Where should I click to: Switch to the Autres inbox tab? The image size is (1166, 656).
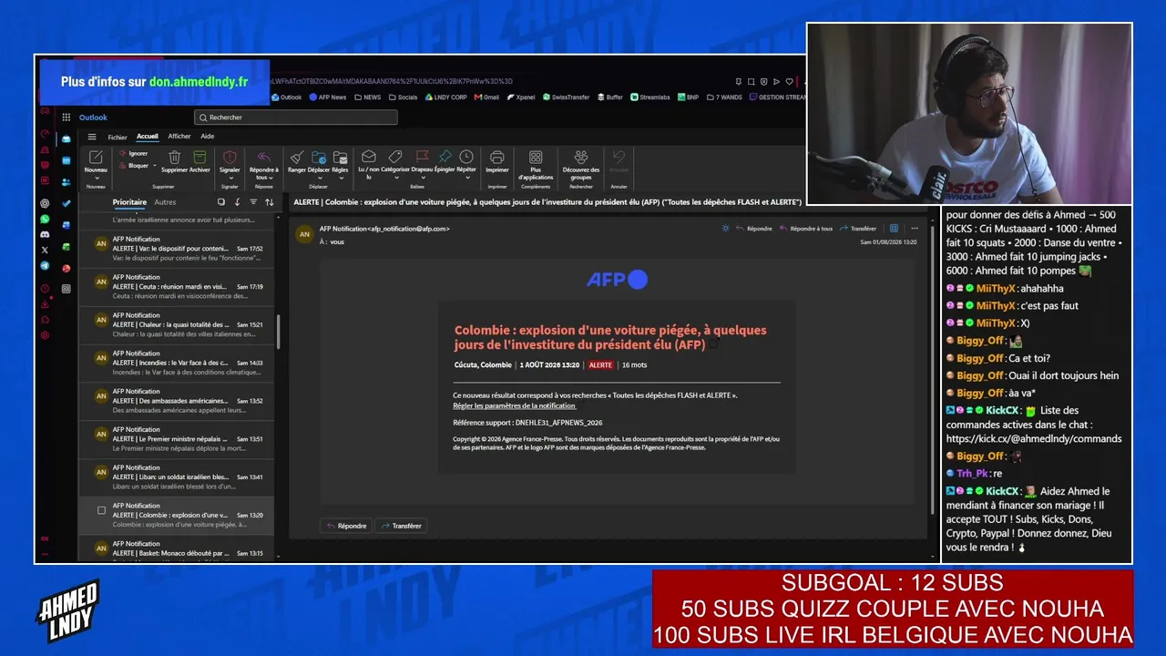pos(165,202)
